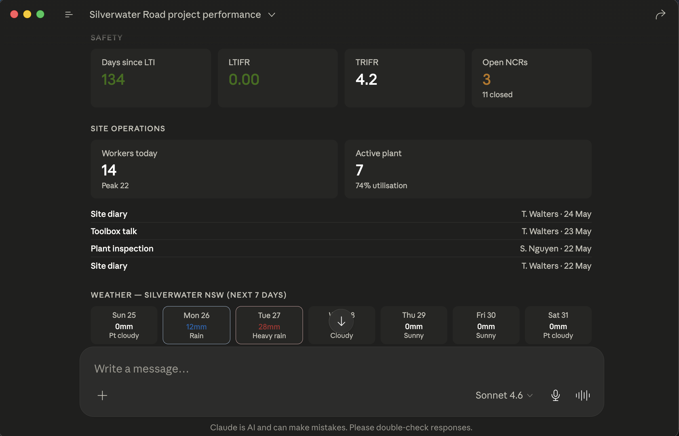Open voice mode waveform icon
The height and width of the screenshot is (436, 679).
[x=583, y=395]
